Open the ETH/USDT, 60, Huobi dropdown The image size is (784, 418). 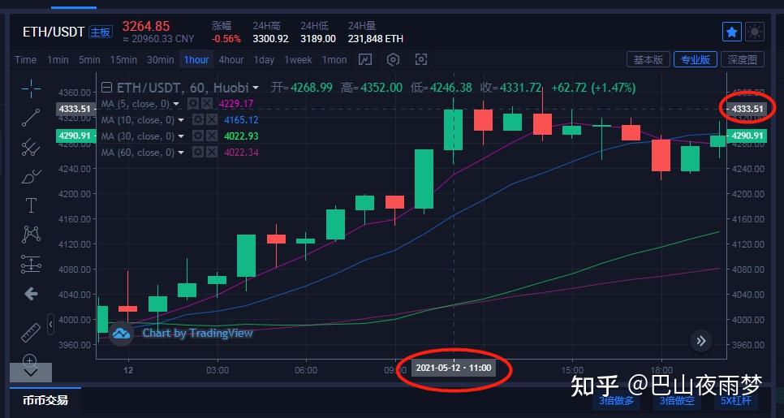pos(256,88)
